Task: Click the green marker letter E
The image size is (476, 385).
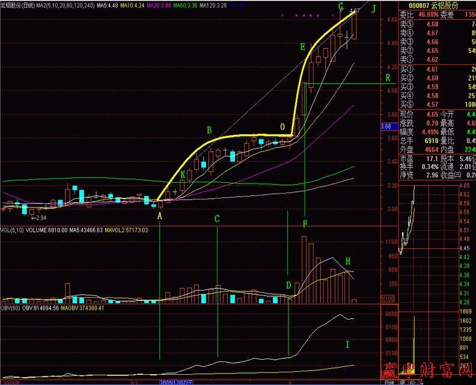Action: click(303, 47)
